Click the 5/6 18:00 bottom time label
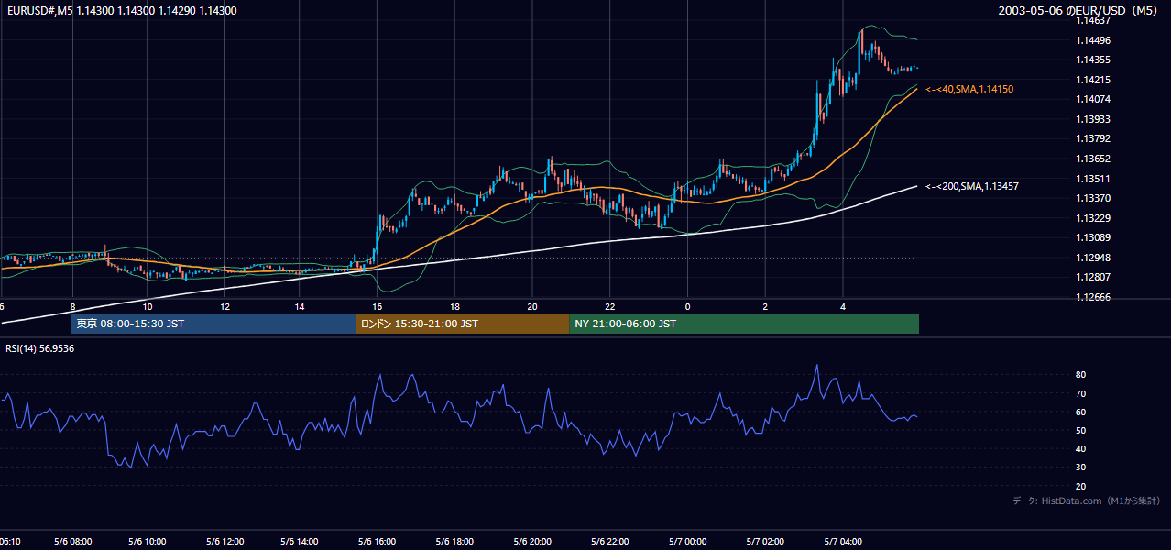Image resolution: width=1171 pixels, height=550 pixels. coord(454,542)
